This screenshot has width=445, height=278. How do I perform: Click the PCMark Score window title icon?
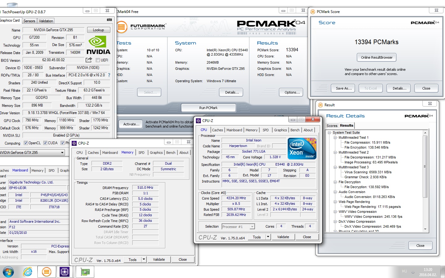coord(313,12)
